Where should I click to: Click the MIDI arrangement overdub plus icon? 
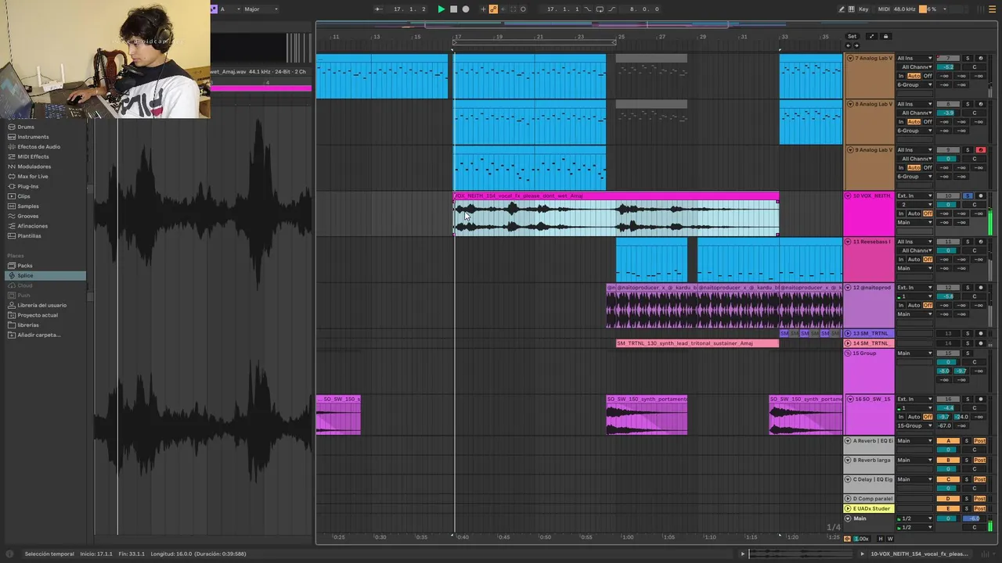pos(483,9)
